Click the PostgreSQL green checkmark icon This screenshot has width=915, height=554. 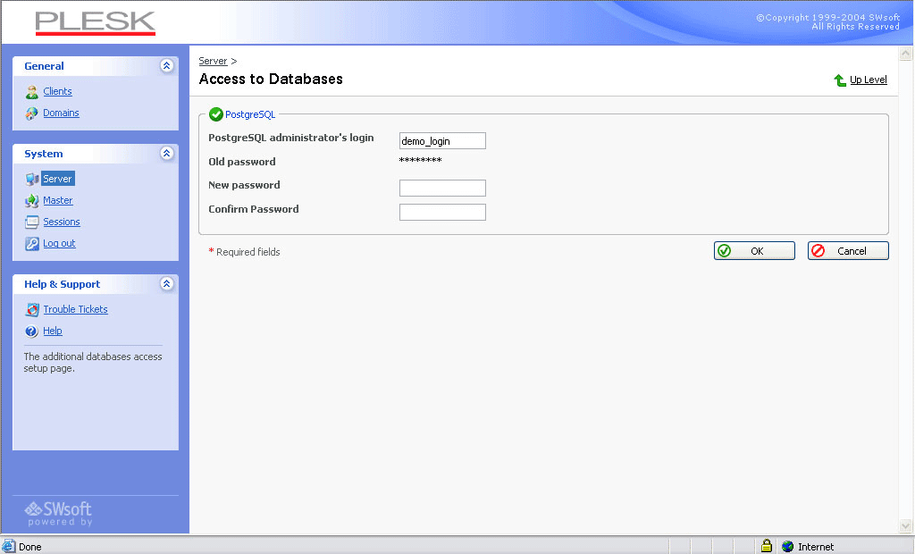point(216,114)
